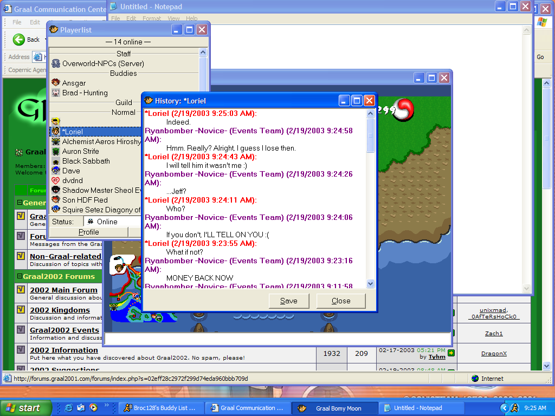Image resolution: width=555 pixels, height=416 pixels.
Task: Show hidden system tray icons
Action: (504, 408)
